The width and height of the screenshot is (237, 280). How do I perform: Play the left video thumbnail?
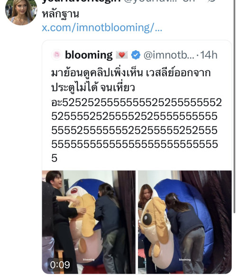tap(89, 222)
